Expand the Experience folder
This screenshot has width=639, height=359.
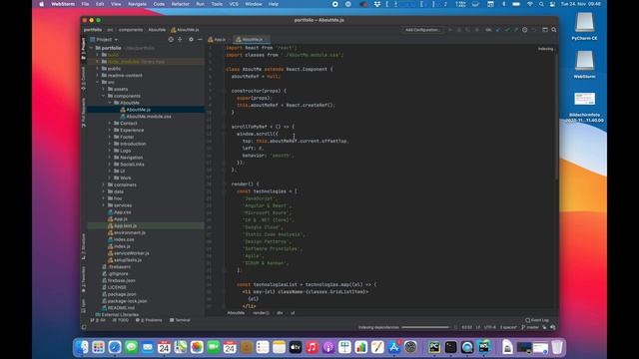coord(110,130)
